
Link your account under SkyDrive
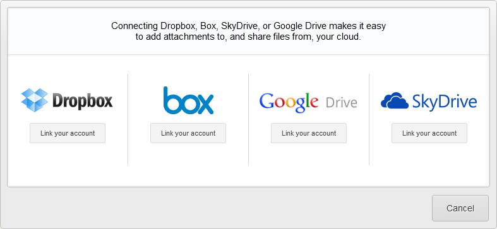click(x=429, y=133)
